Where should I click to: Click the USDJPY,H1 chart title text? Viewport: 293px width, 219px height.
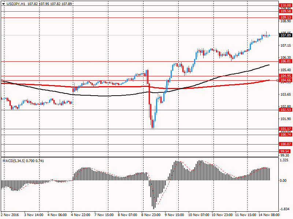(x=16, y=4)
